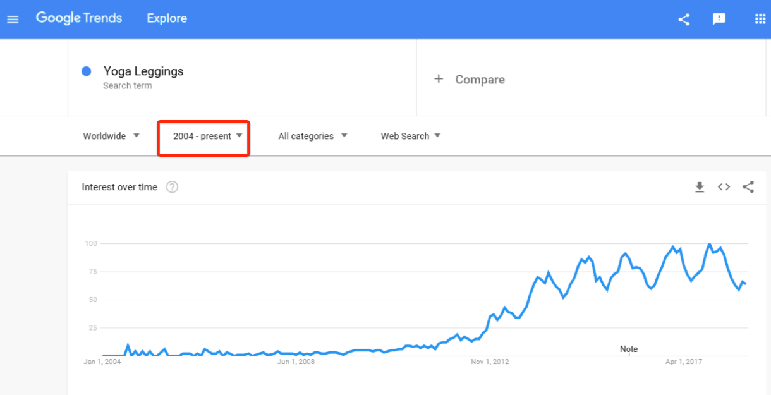Click the Compare button
Screen dimensions: 771x395
480,80
